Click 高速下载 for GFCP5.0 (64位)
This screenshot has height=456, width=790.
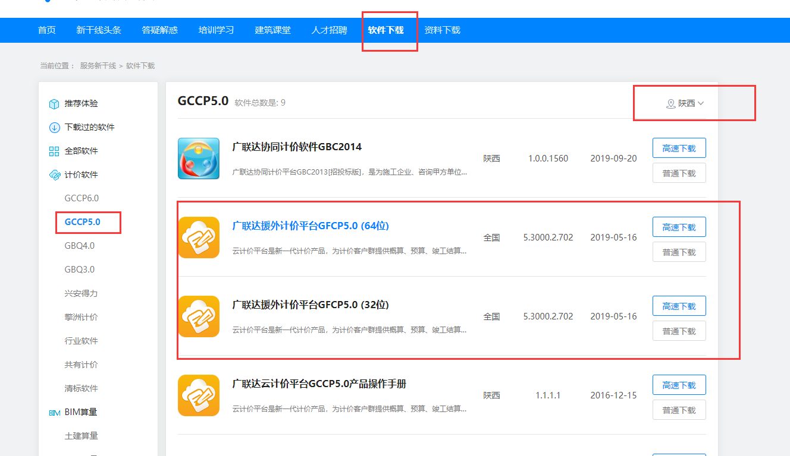pos(679,227)
